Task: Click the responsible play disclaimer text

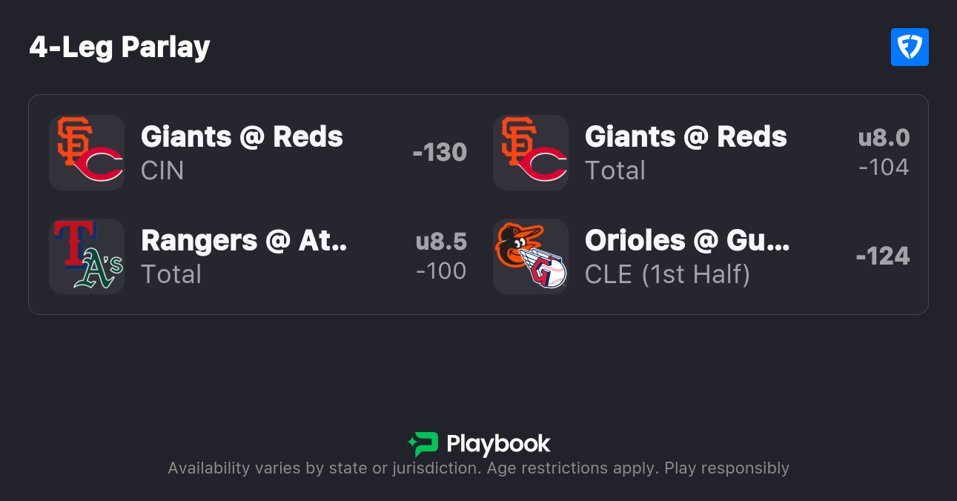Action: [478, 468]
